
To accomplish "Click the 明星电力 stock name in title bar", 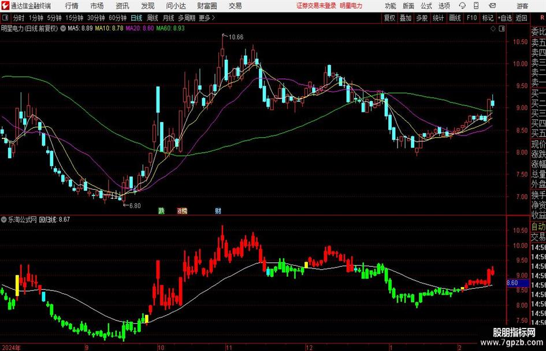I will [x=351, y=6].
